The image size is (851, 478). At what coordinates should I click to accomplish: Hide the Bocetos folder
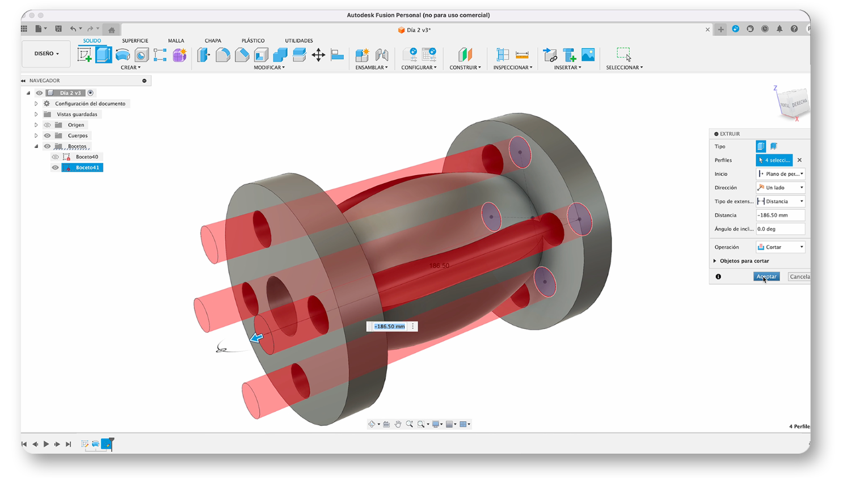[48, 146]
